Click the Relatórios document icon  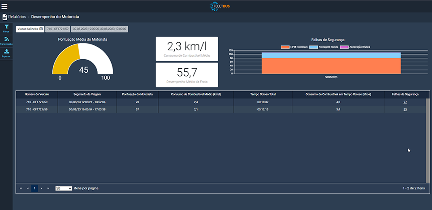pyautogui.click(x=4, y=17)
